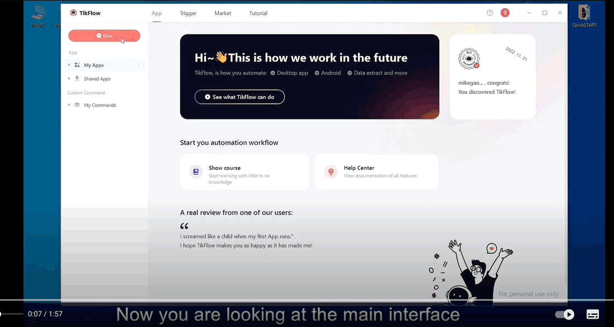
Task: Open the QuickSTART desktop icon
Action: point(584,16)
